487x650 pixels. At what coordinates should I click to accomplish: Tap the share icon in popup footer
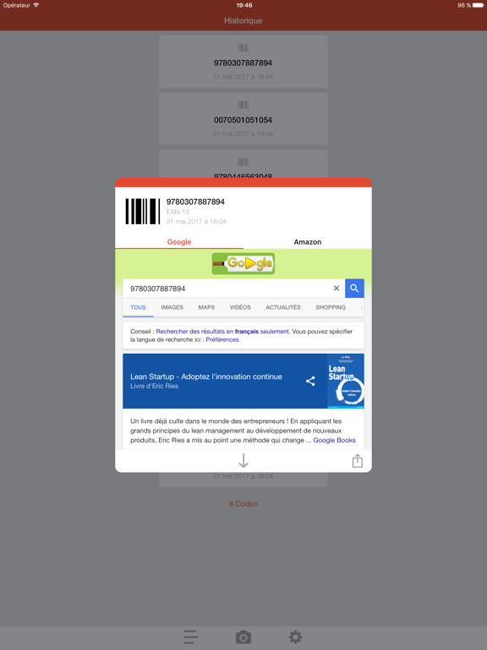click(x=358, y=460)
